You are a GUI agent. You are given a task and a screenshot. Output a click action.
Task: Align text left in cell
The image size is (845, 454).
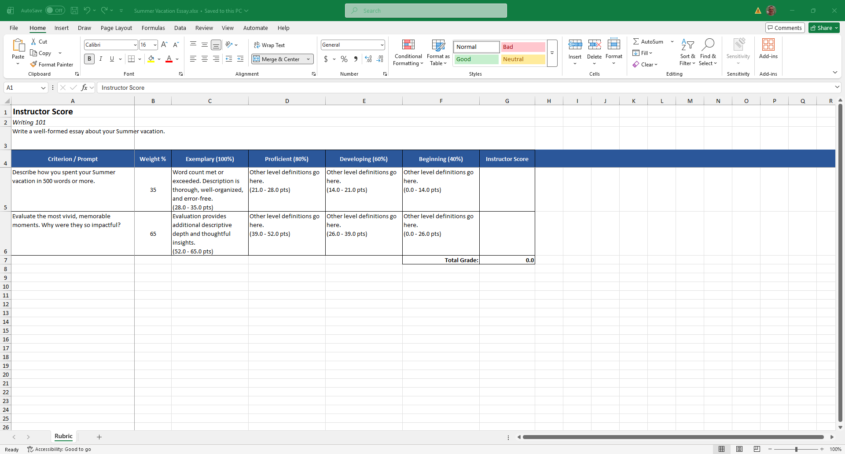pyautogui.click(x=193, y=59)
